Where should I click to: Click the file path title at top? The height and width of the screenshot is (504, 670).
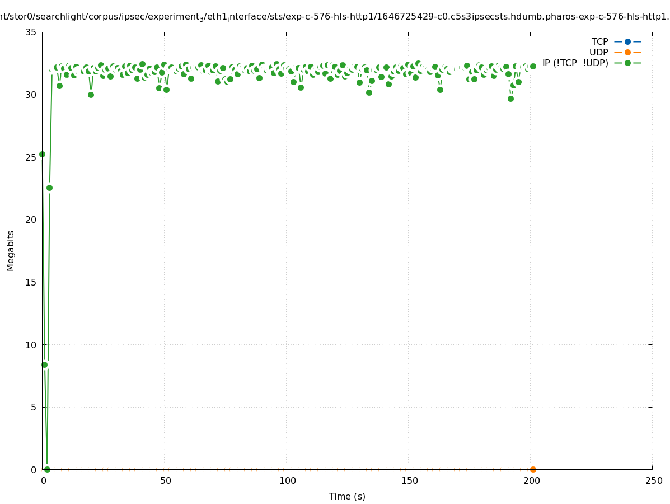tap(335, 17)
